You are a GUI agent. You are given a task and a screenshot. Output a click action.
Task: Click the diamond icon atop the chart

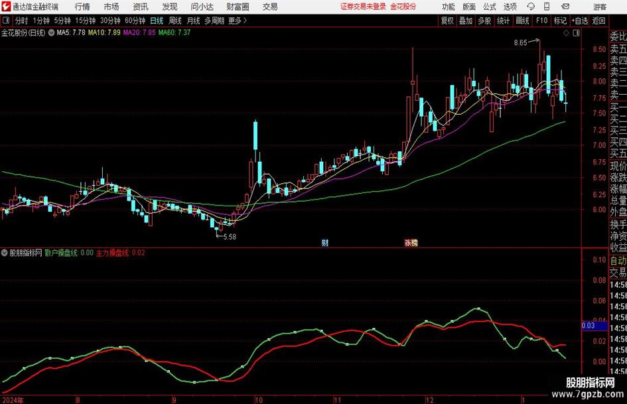pos(566,33)
